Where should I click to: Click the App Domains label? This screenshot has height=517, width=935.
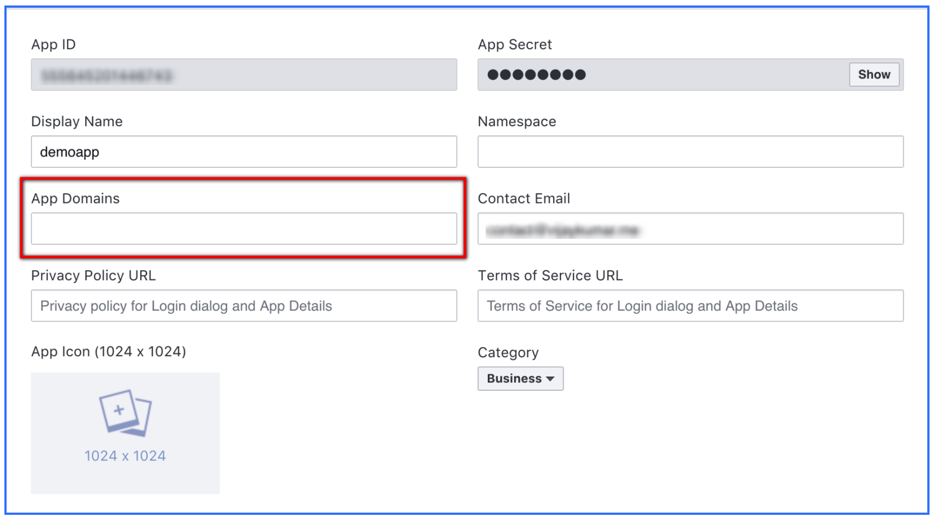point(75,199)
